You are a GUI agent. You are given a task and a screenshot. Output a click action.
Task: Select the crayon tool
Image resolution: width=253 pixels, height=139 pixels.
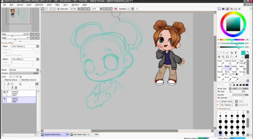tap(235, 79)
